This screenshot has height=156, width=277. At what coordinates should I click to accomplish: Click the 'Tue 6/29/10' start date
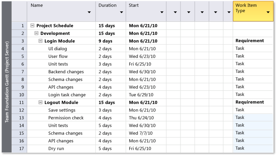(141, 95)
